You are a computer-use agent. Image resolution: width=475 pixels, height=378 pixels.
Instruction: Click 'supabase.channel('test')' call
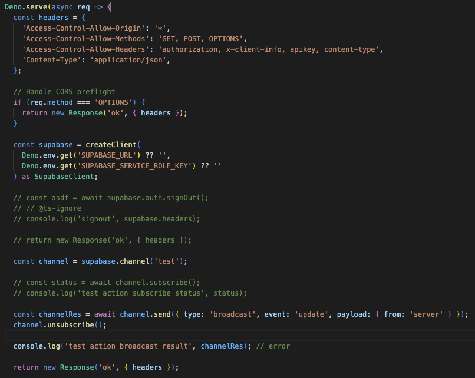pos(132,261)
